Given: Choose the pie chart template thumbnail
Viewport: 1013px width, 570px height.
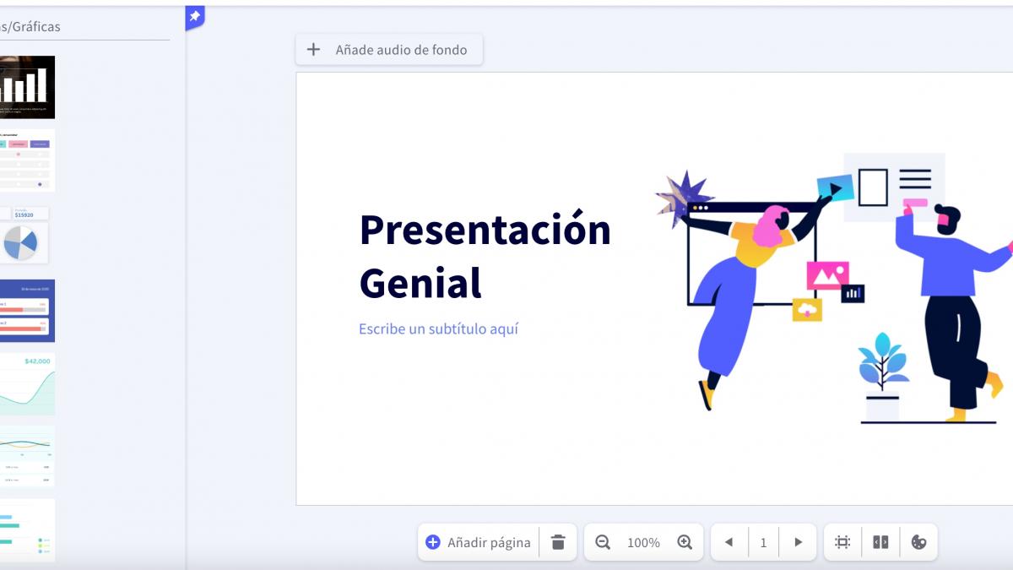Looking at the screenshot, I should pos(27,233).
